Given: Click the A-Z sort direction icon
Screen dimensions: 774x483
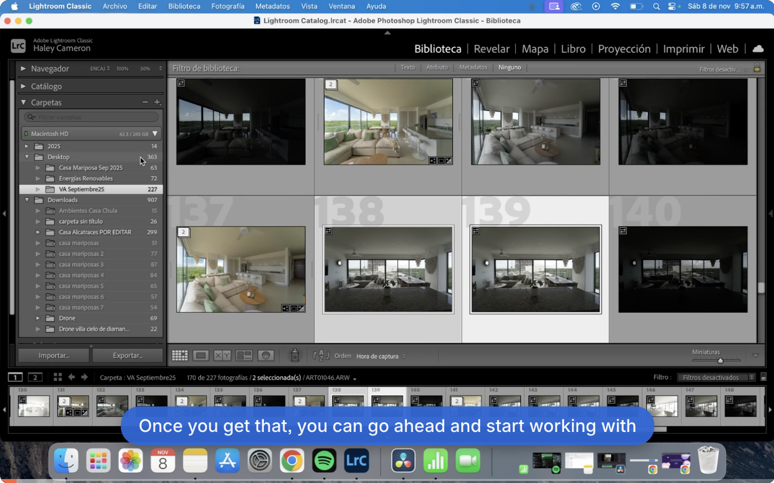Looking at the screenshot, I should click(321, 355).
